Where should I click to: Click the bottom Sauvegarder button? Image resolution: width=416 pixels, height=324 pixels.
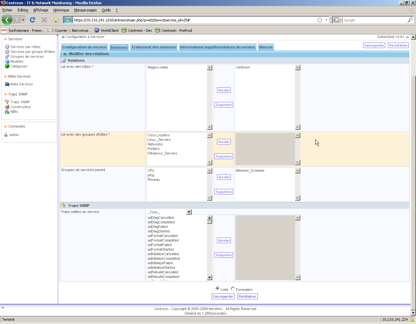tap(223, 296)
